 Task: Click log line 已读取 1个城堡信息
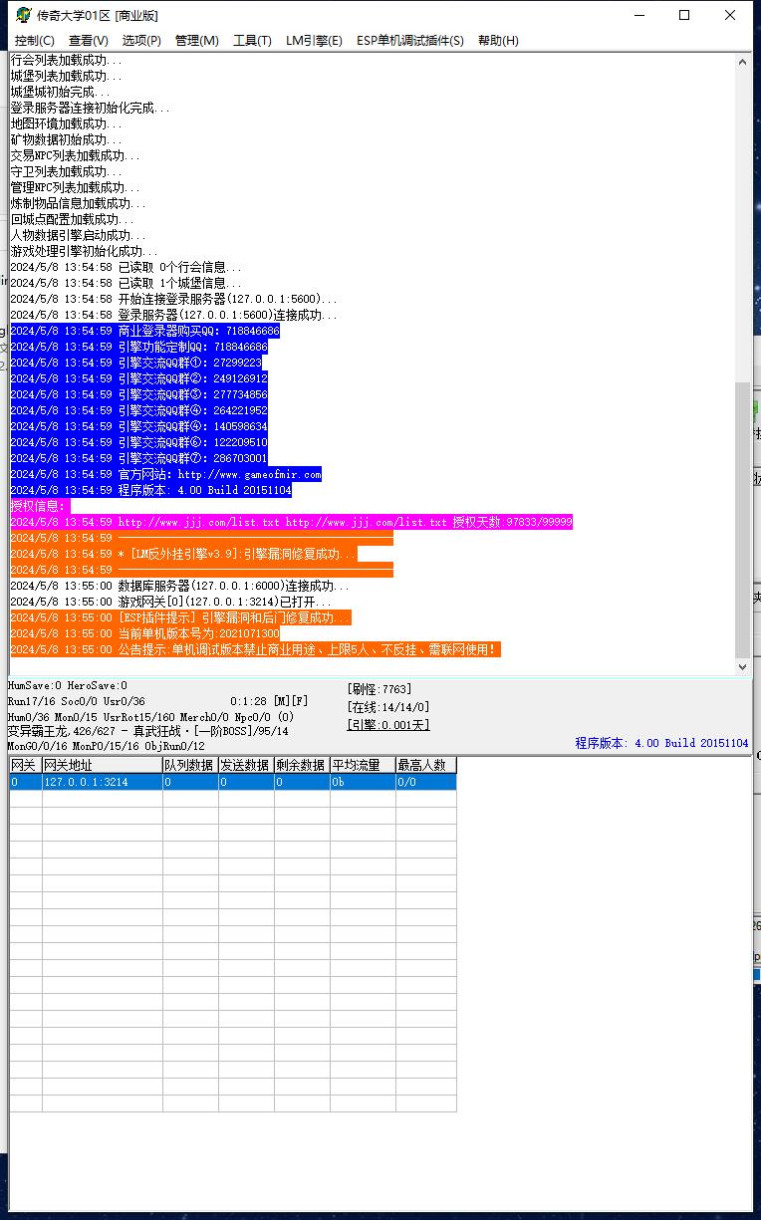(x=127, y=283)
